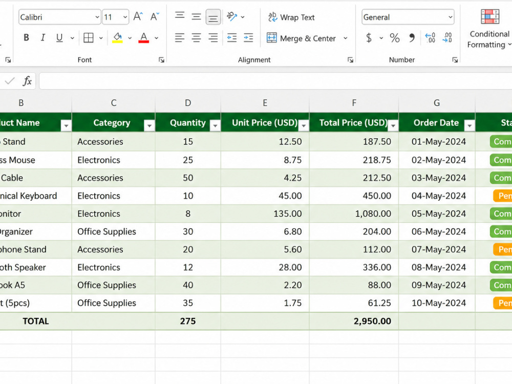Open Alignment dialog launcher
The width and height of the screenshot is (512, 384).
click(x=350, y=60)
